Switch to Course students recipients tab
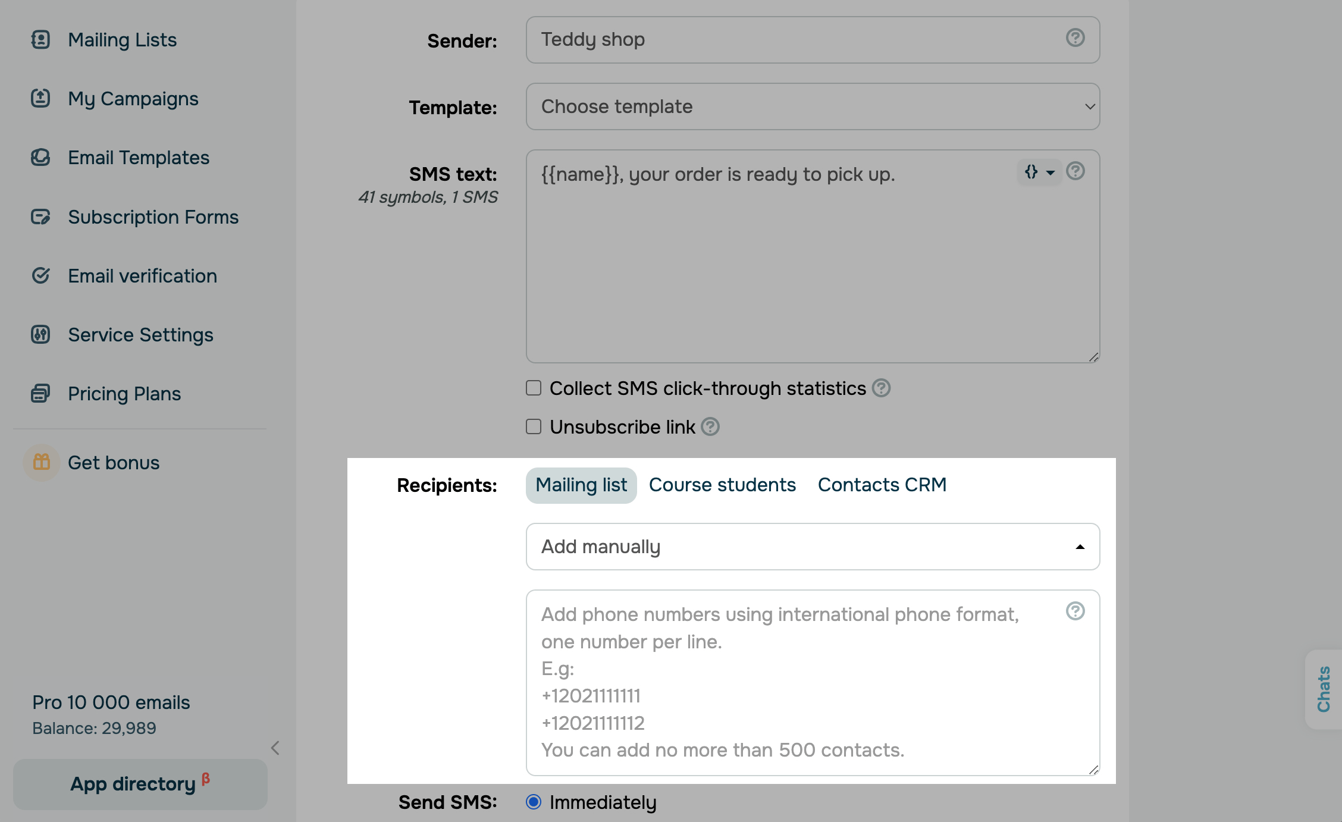This screenshot has width=1342, height=822. pyautogui.click(x=722, y=485)
